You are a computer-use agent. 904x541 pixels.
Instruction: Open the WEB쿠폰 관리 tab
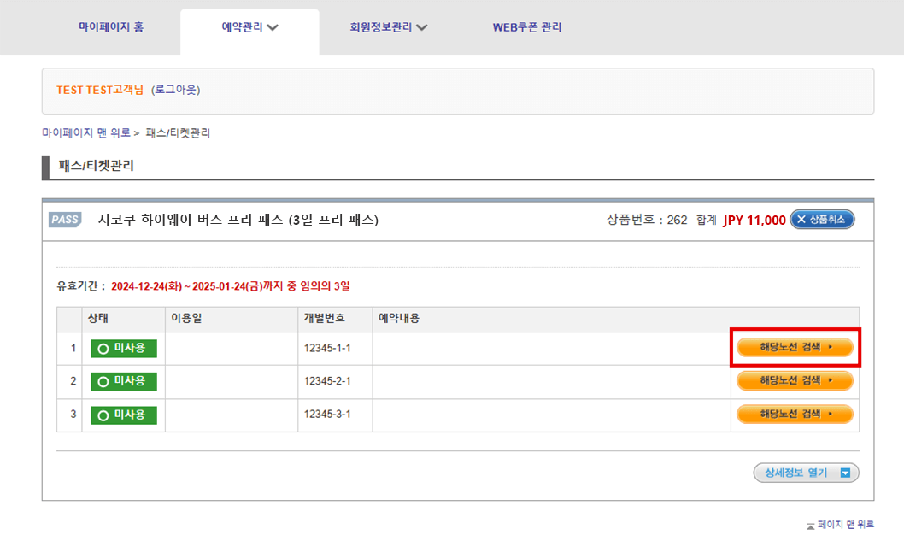coord(527,26)
